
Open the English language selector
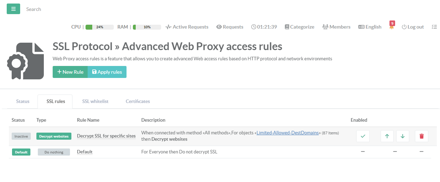[x=370, y=27]
